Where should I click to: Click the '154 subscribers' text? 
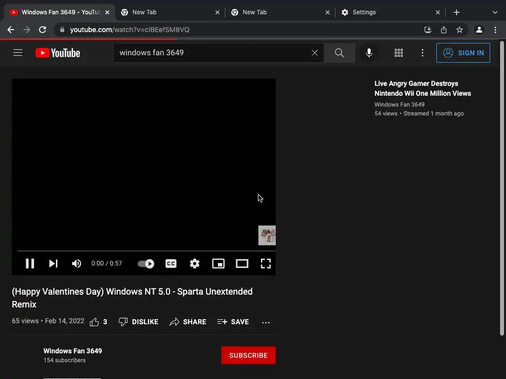pyautogui.click(x=65, y=360)
